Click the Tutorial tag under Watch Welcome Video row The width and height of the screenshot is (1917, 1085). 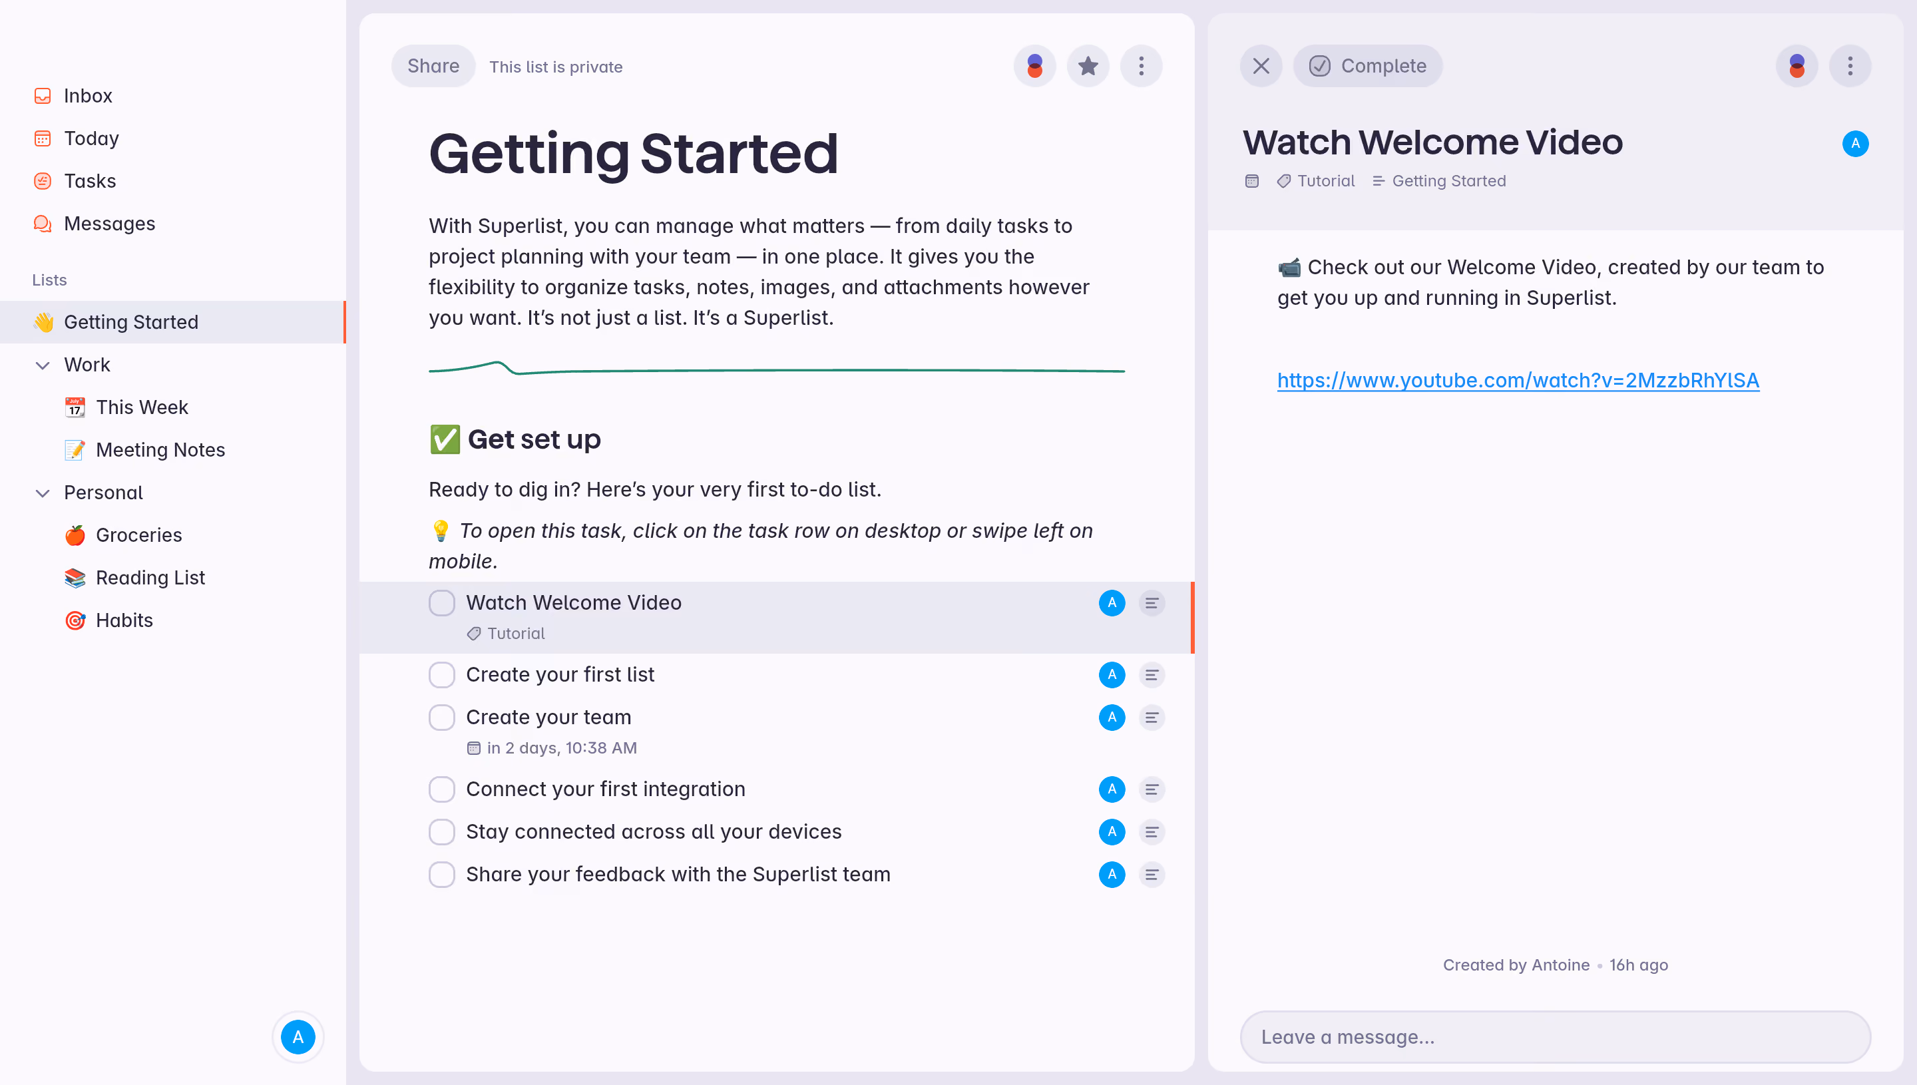click(506, 634)
